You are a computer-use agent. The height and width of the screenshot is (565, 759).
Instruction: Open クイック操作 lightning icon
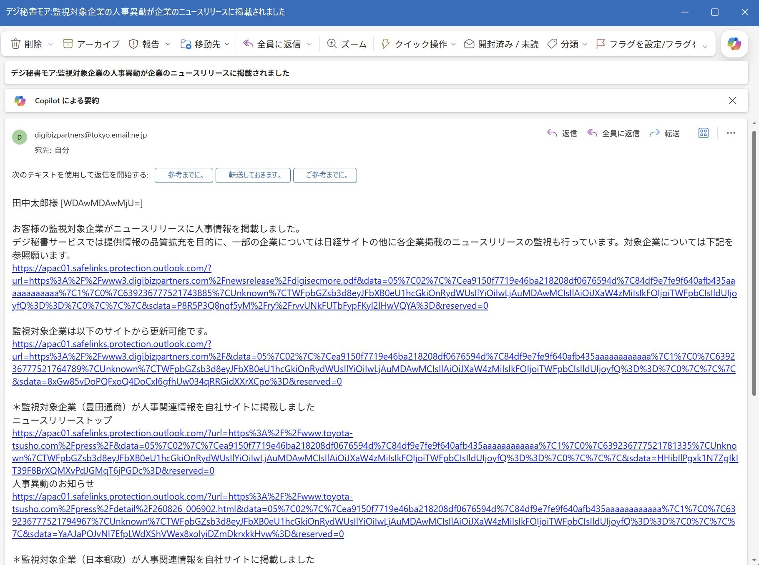pyautogui.click(x=414, y=44)
